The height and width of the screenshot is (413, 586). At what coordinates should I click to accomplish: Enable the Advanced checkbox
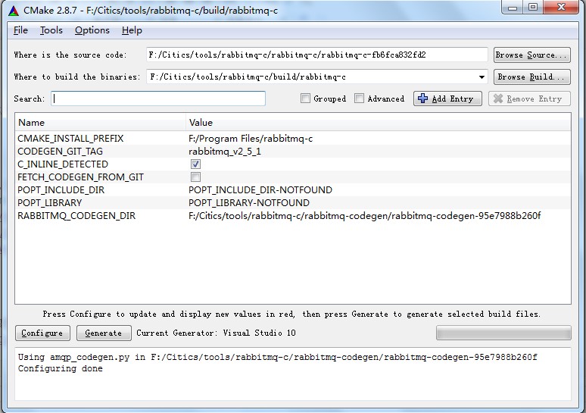(359, 99)
